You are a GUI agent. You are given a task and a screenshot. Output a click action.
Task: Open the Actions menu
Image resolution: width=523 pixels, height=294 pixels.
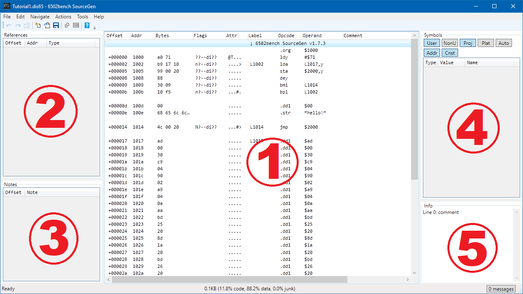point(63,17)
